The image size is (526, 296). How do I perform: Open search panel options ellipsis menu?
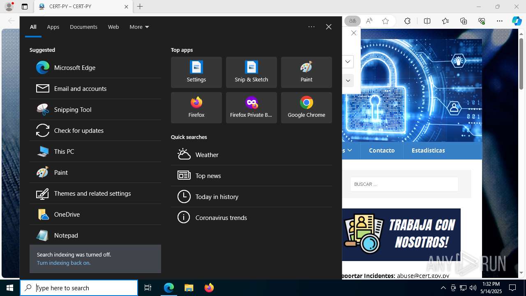tap(311, 27)
